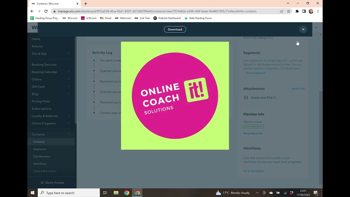Image resolution: width=350 pixels, height=197 pixels.
Task: Open the Metricool bookmark
Action: pyautogui.click(x=123, y=18)
